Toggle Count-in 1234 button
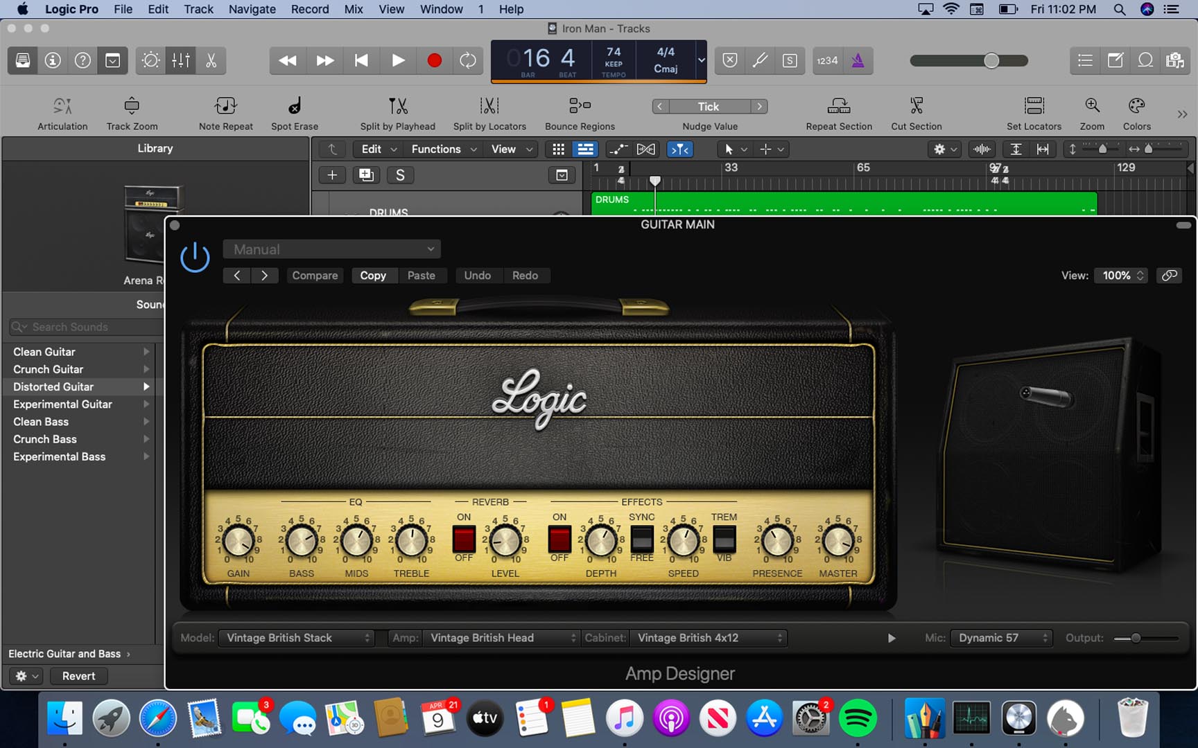Image resolution: width=1198 pixels, height=748 pixels. tap(827, 60)
